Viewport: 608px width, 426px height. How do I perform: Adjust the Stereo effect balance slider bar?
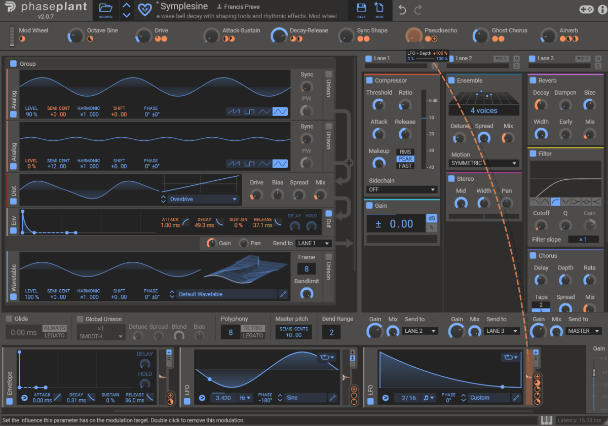coord(484,216)
